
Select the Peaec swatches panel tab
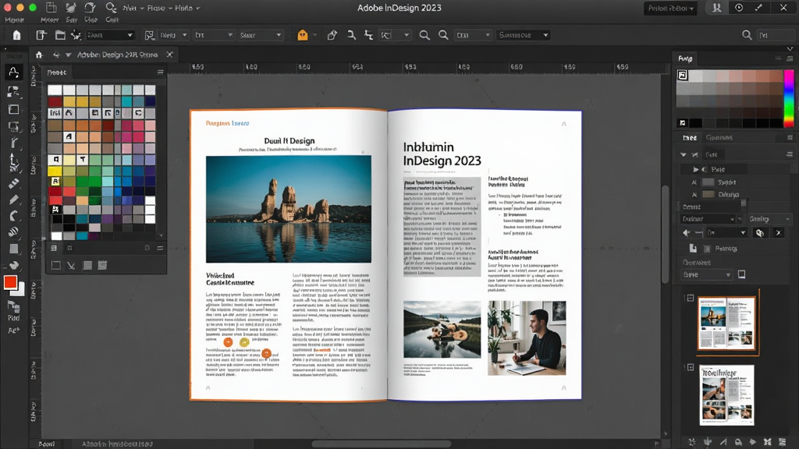coord(56,72)
